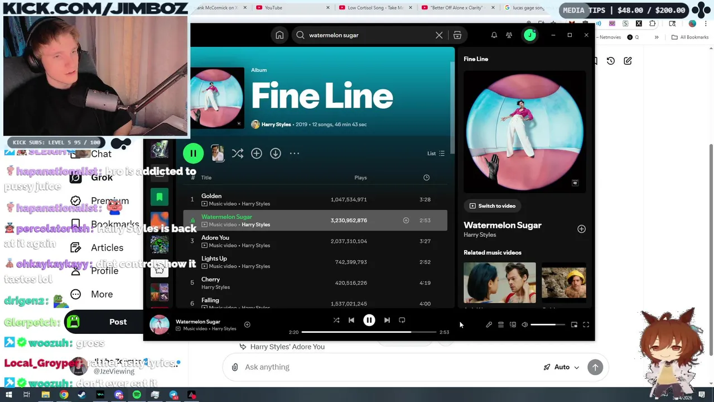Skip to previous track

351,320
